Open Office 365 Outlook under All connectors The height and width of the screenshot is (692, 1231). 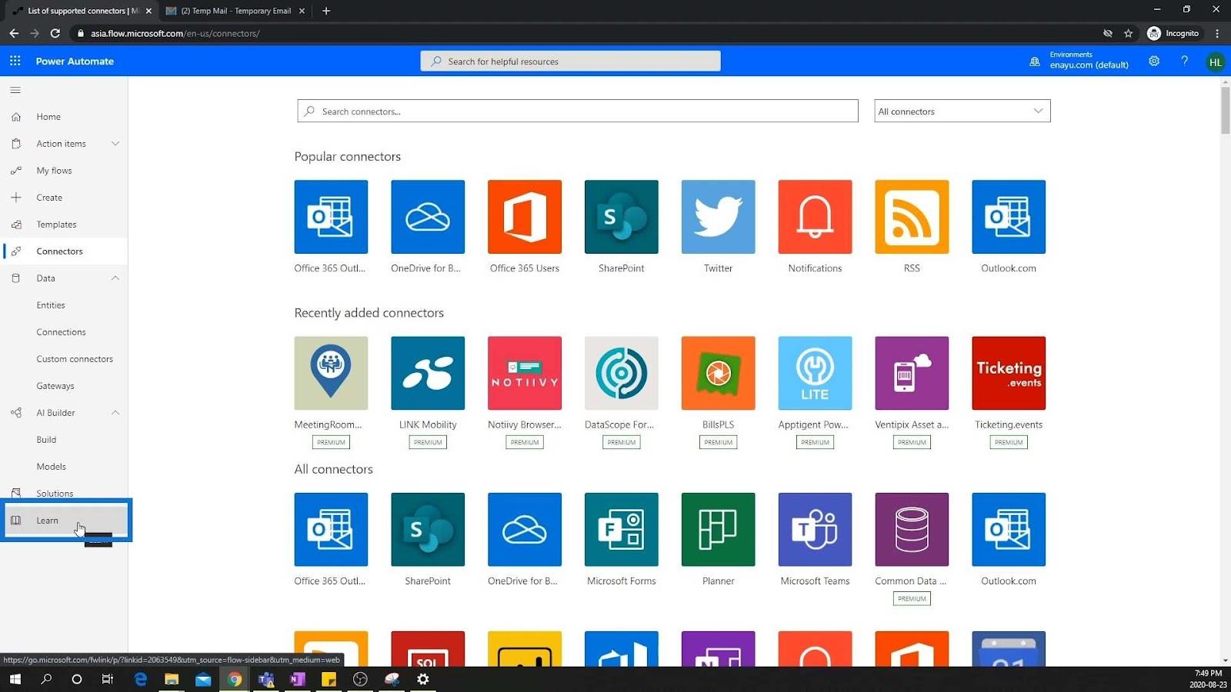point(331,530)
